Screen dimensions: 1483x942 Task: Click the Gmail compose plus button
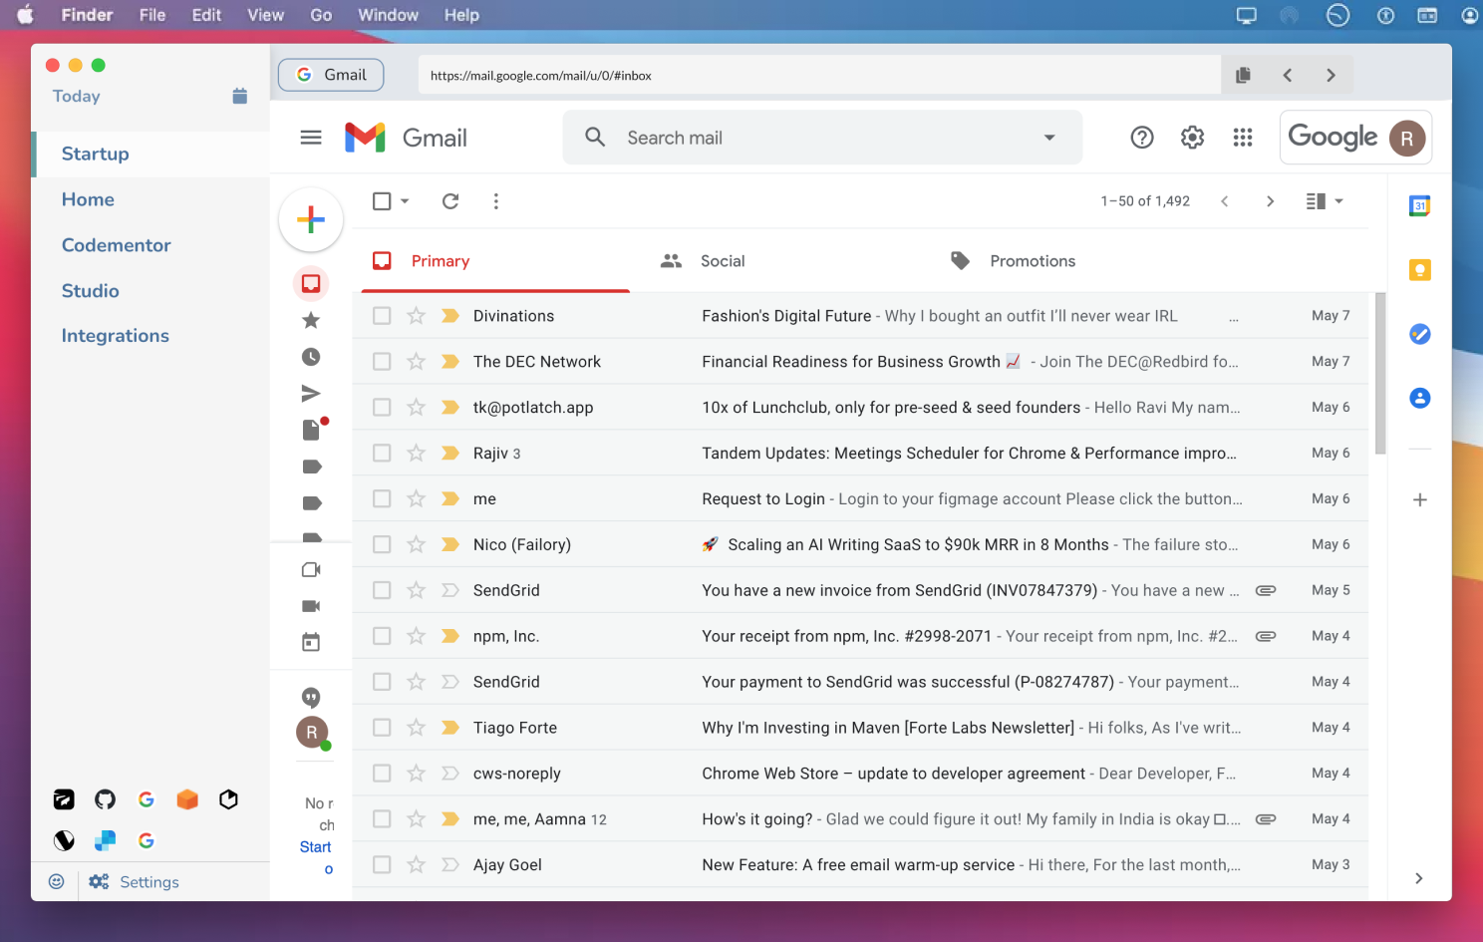click(x=311, y=219)
